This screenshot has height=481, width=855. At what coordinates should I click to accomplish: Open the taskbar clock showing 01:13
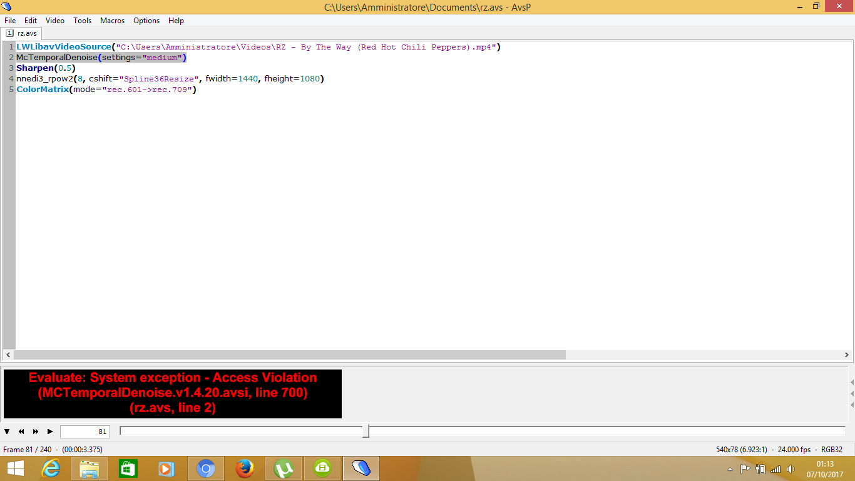coord(825,469)
